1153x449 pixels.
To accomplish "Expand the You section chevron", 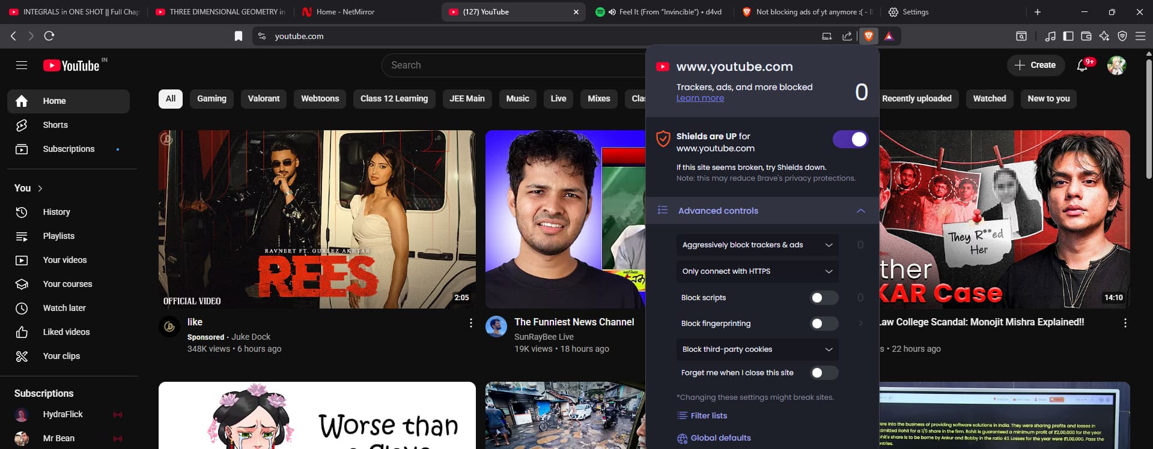I will pos(40,188).
